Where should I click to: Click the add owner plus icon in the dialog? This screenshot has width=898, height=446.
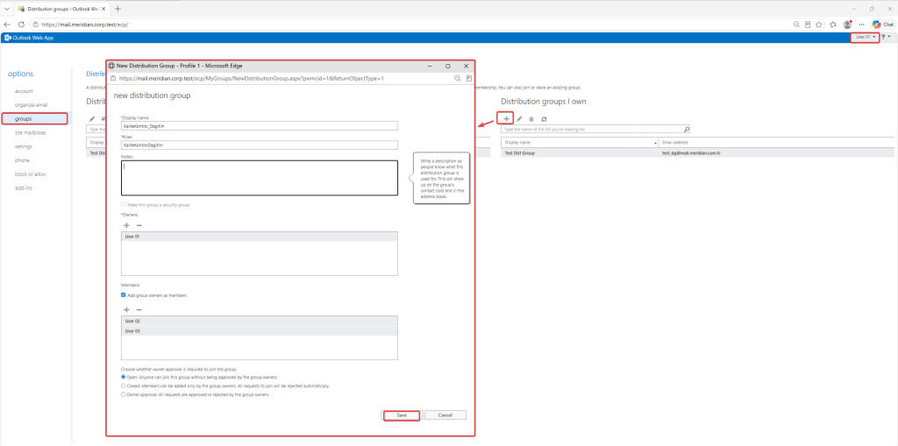pyautogui.click(x=126, y=225)
